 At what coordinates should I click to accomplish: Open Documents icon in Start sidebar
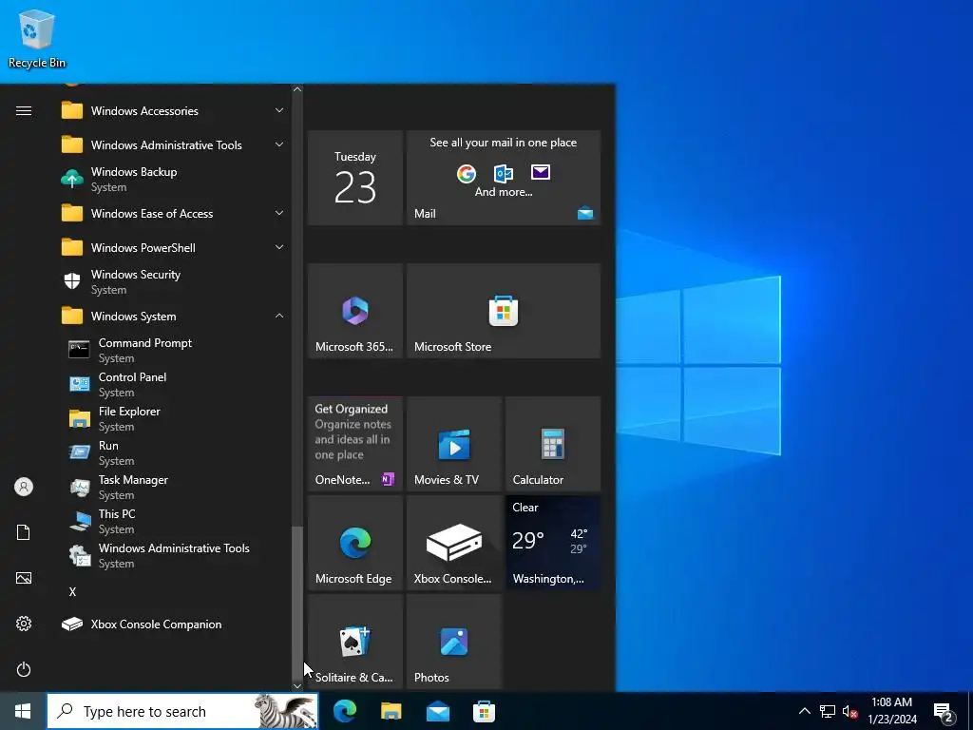point(24,532)
